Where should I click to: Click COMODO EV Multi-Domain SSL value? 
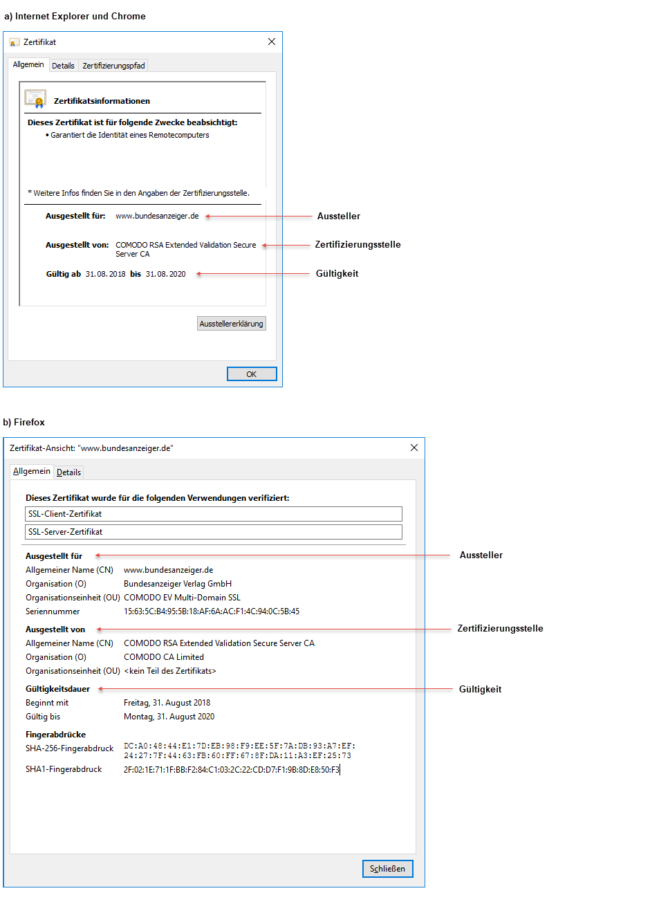click(182, 598)
